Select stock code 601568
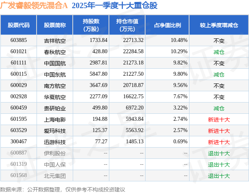Viewport: 249px width, 193px height. click(19, 175)
